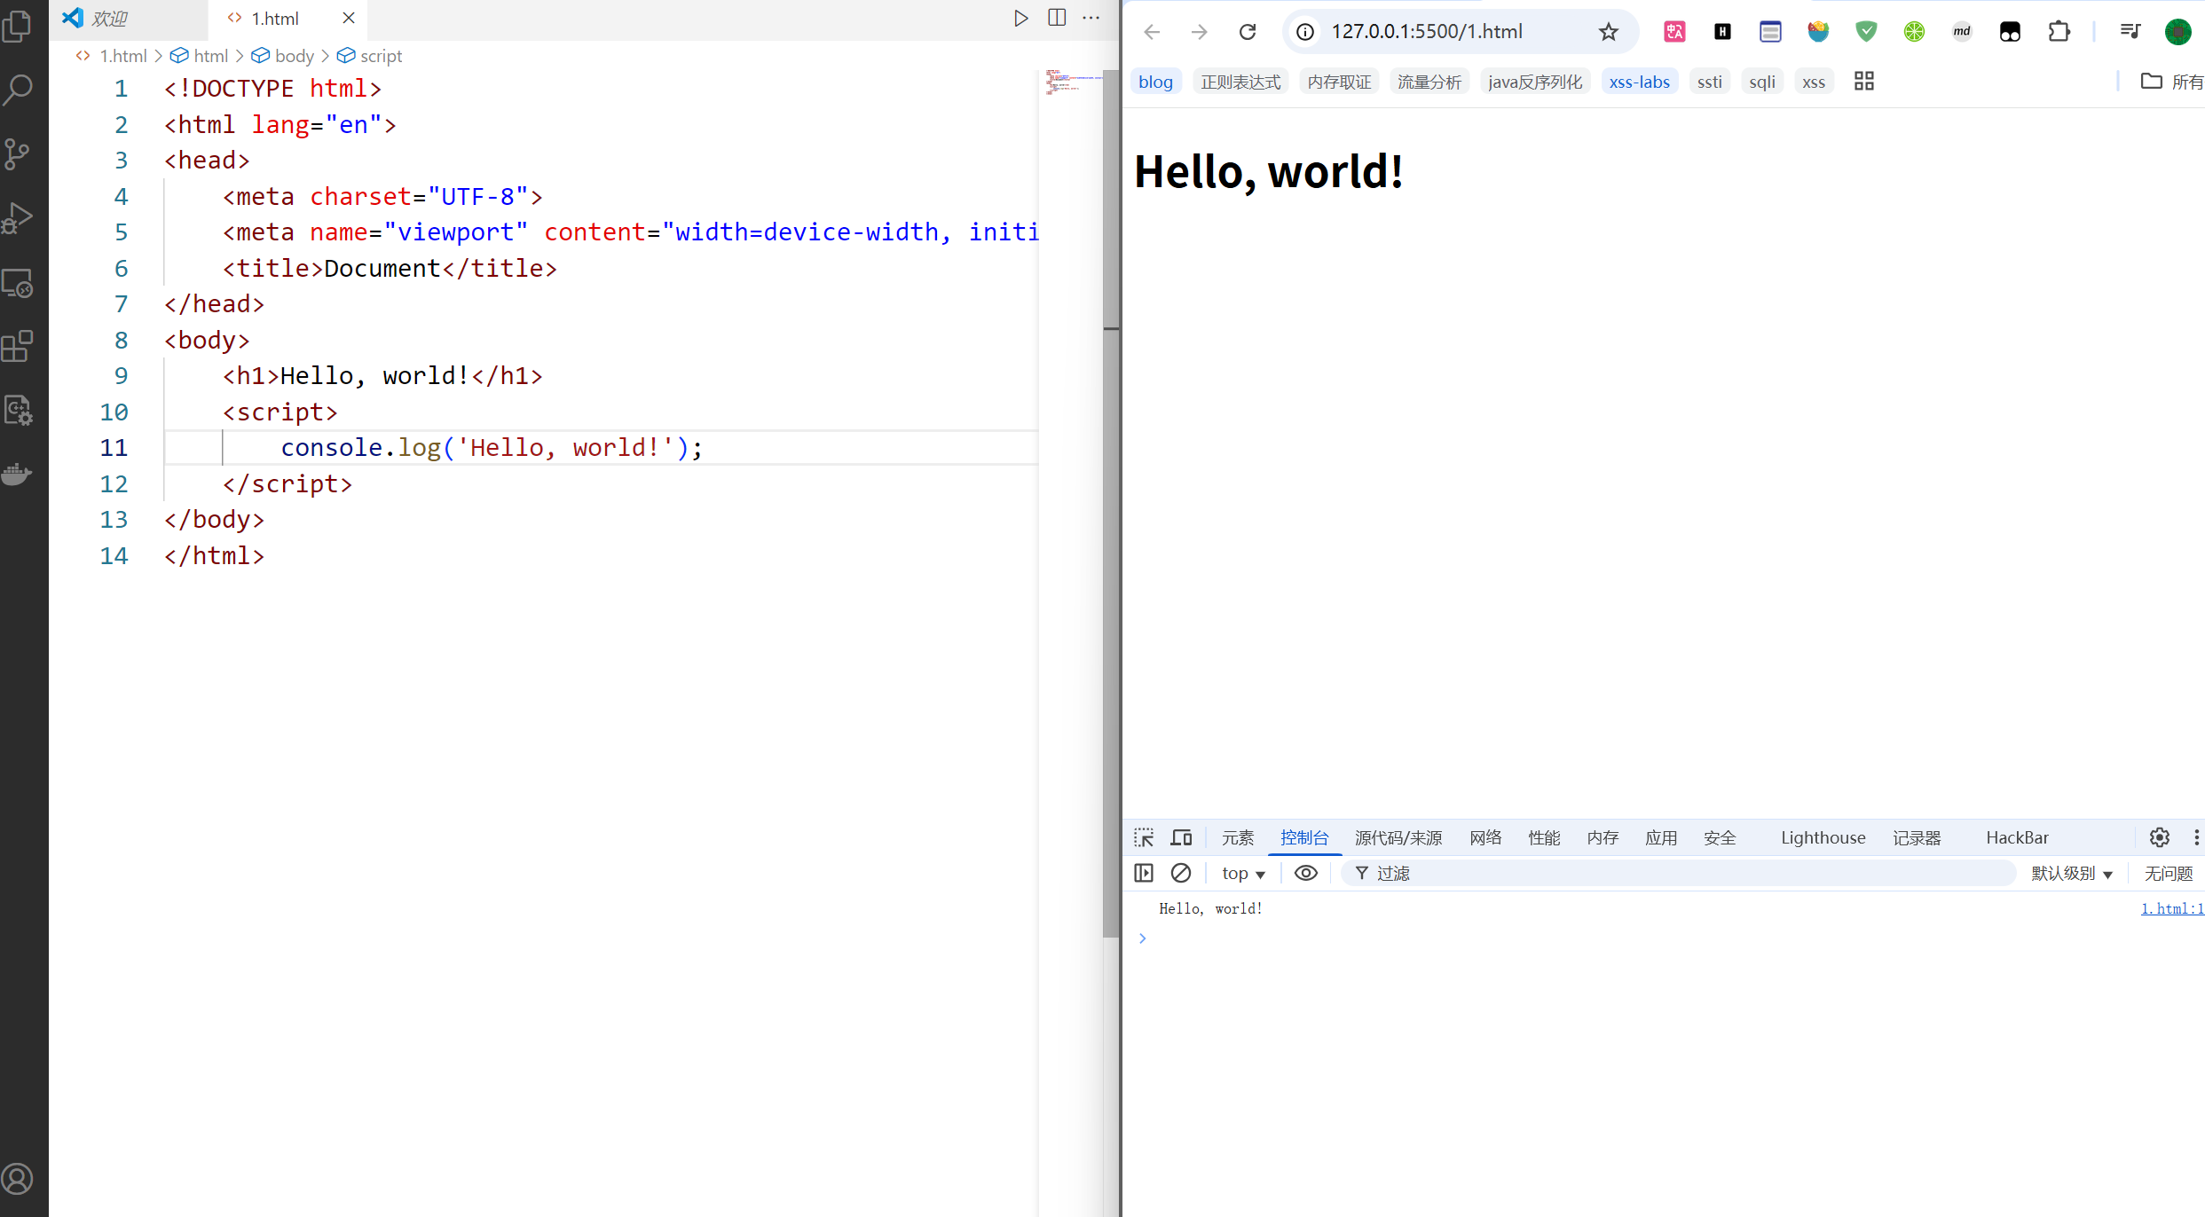Switch to the 元素 DevTools tab
Screen dimensions: 2205x1217
pos(1238,837)
